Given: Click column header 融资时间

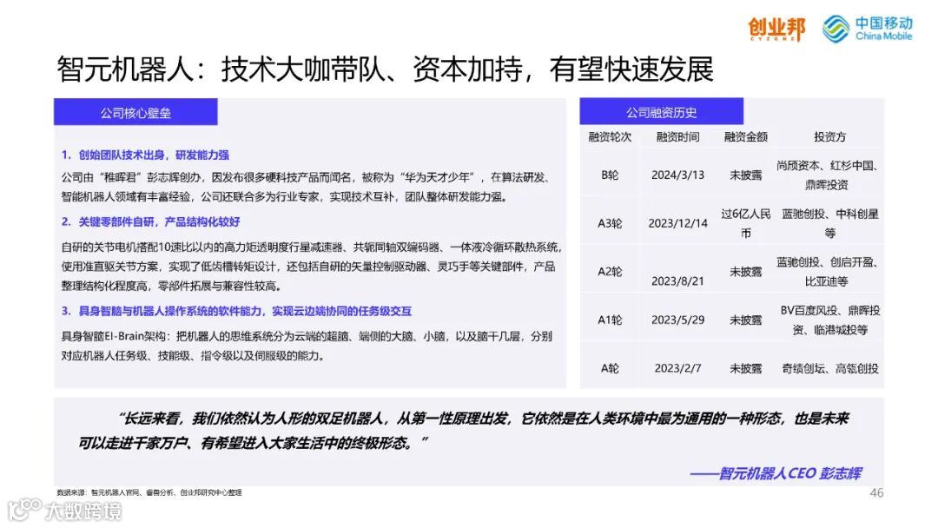Looking at the screenshot, I should tap(677, 137).
